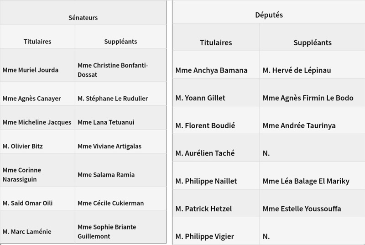Select Mme Agnès Firmin Le Bodo
The height and width of the screenshot is (245, 365).
308,98
